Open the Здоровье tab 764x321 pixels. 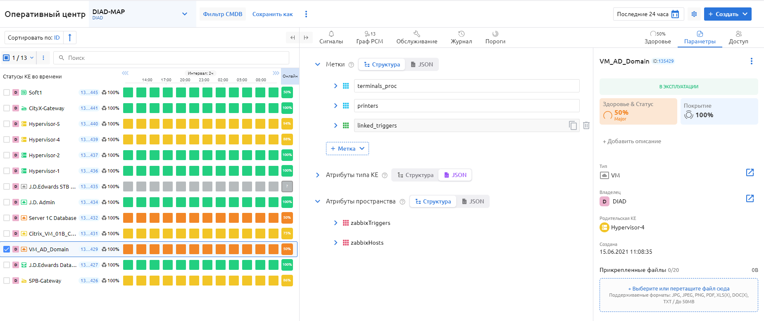point(657,38)
